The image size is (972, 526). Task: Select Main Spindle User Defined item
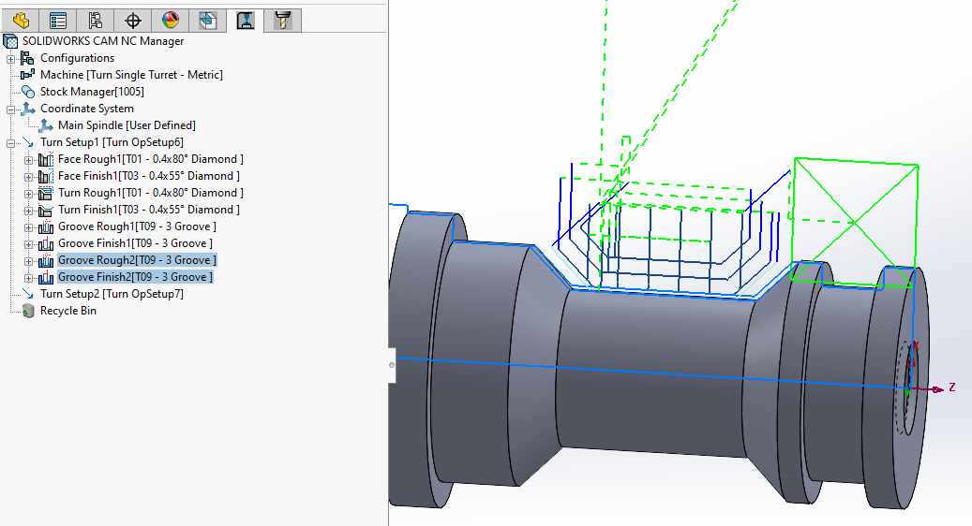click(x=127, y=125)
